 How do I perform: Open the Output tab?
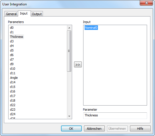(x=37, y=14)
